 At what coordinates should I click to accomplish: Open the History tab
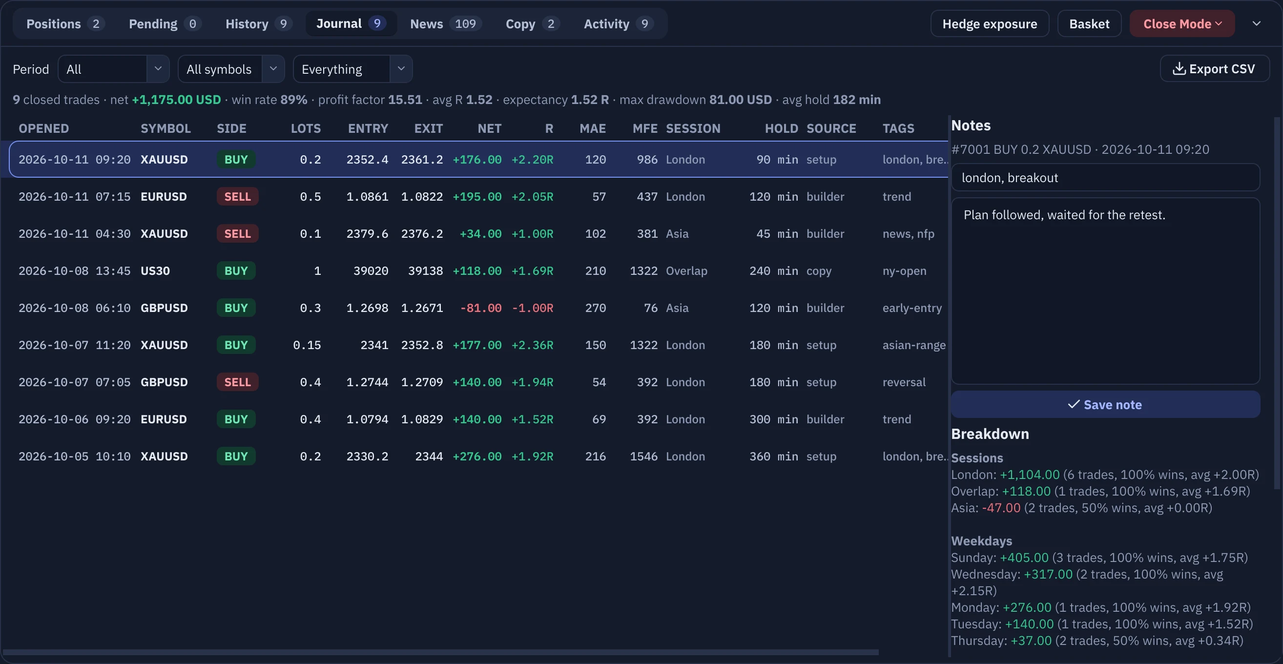(258, 23)
